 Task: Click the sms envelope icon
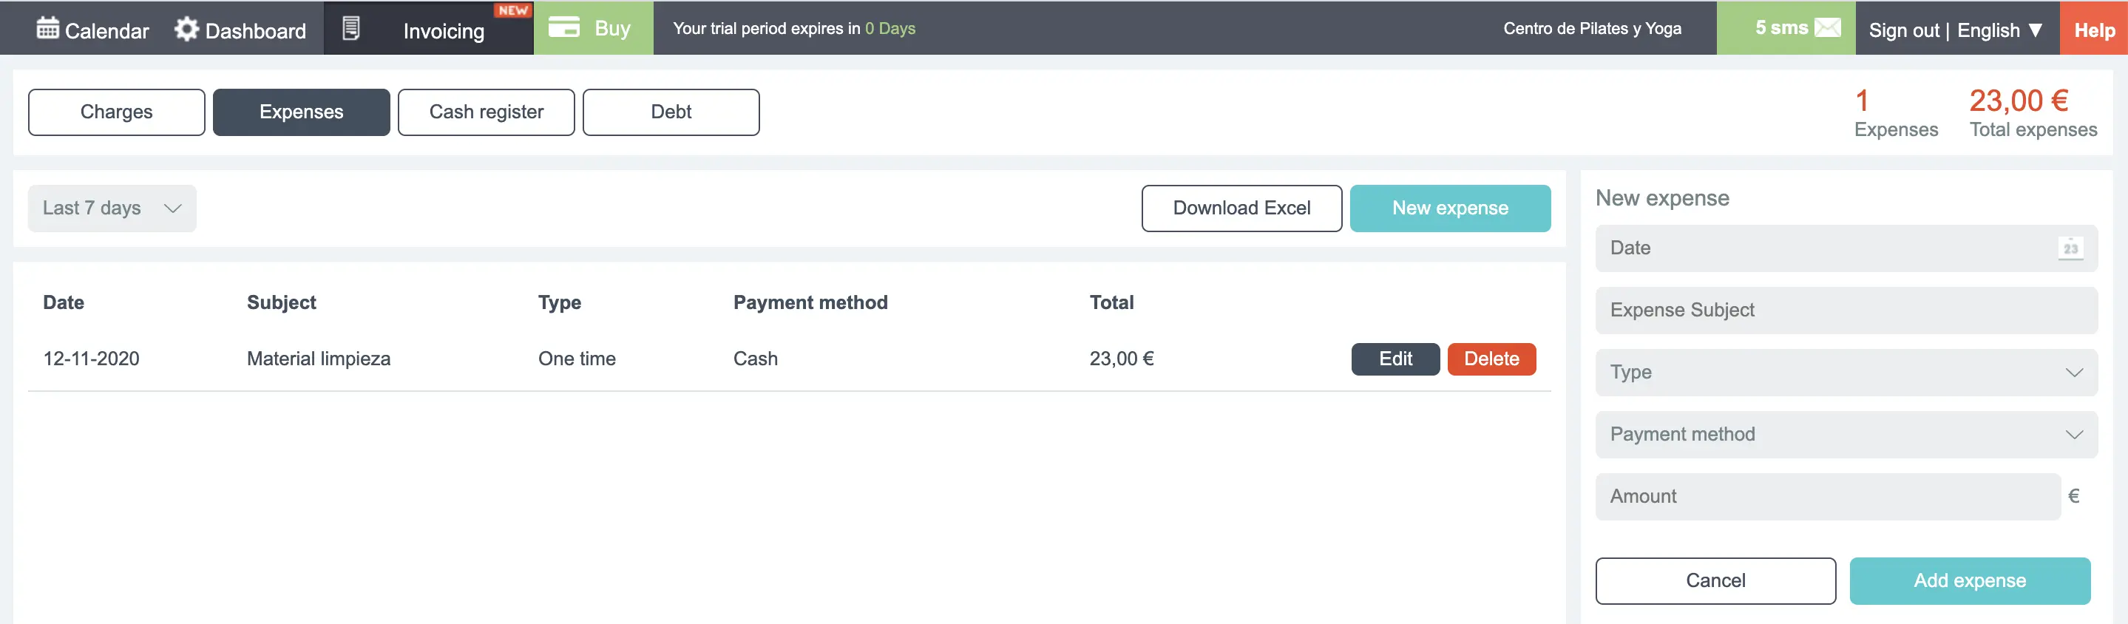coord(1828,27)
